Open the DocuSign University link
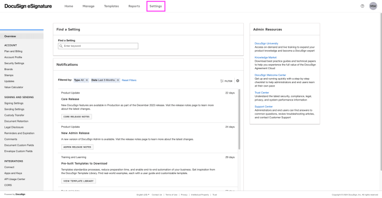 point(266,43)
